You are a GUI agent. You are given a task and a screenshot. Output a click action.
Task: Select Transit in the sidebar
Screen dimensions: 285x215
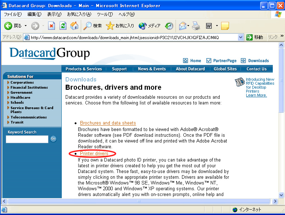17,122
